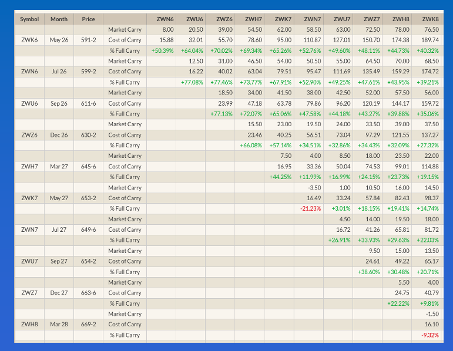The image size is (453, 351).
Task: Select the ZWK8 column header
Action: click(430, 19)
